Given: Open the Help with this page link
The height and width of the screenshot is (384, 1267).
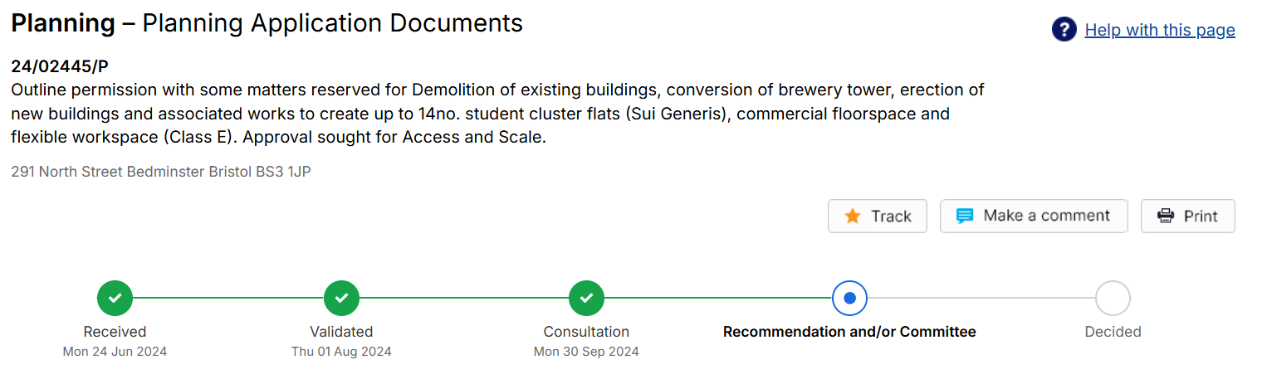Looking at the screenshot, I should pyautogui.click(x=1159, y=31).
